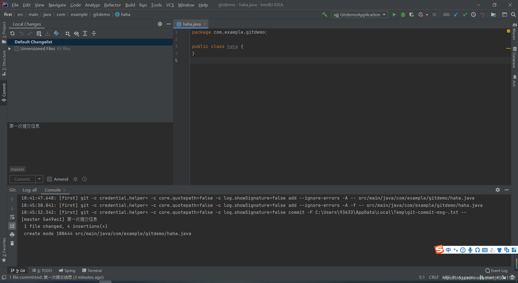Collapse all in Local Changes toolbar
518x283 pixels.
coord(94,33)
